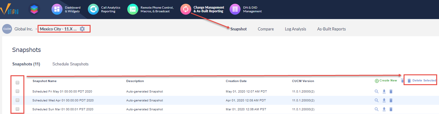Delete the Mar 01 2020 snapshot
439x114 pixels.
[x=391, y=109]
